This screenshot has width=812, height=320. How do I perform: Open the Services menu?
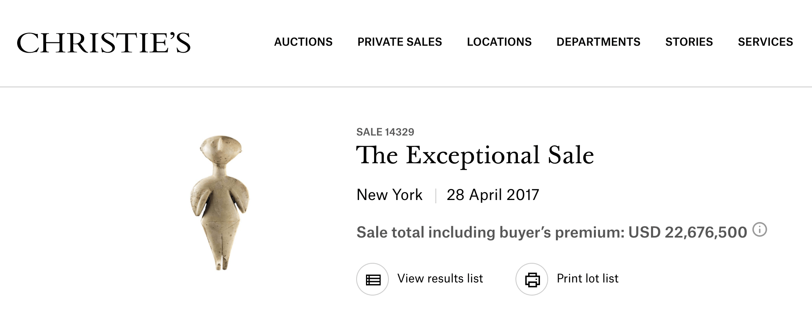pos(765,42)
